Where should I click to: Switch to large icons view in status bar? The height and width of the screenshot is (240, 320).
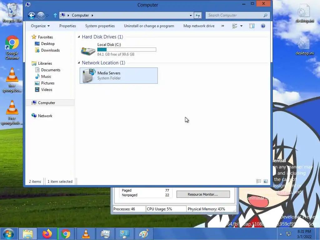[266, 181]
